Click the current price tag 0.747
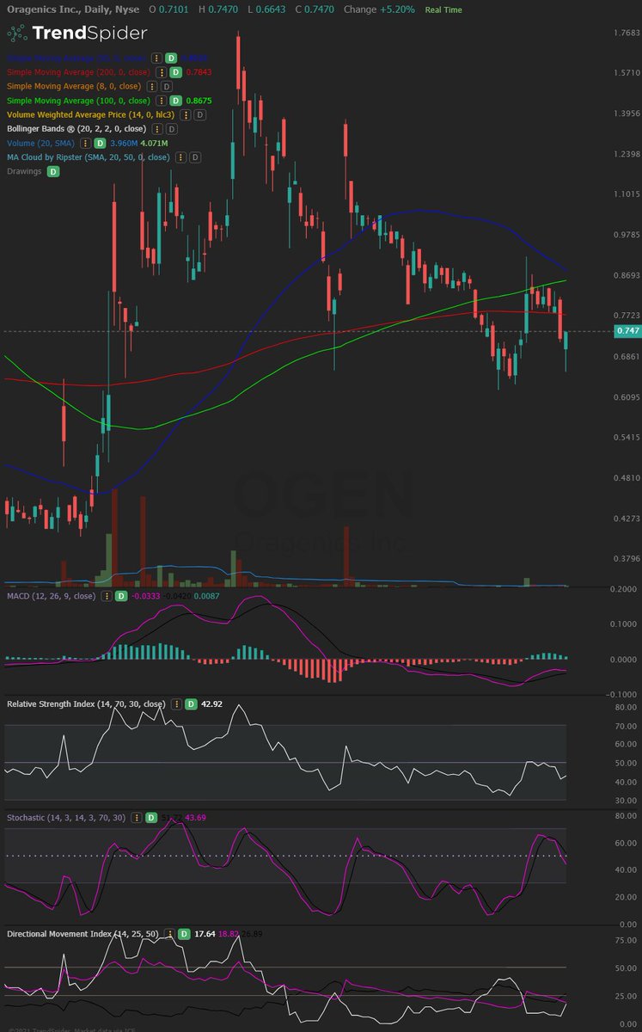Screen dimensions: 642x1032 pyautogui.click(x=627, y=331)
